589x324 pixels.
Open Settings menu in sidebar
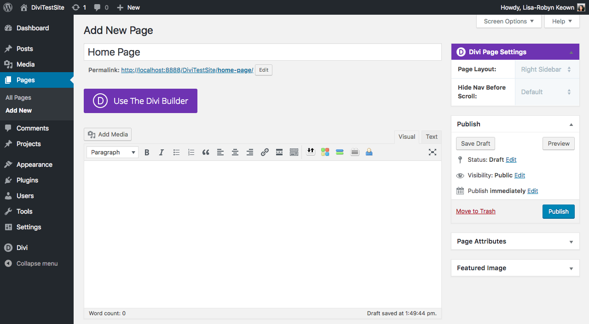pos(37,227)
